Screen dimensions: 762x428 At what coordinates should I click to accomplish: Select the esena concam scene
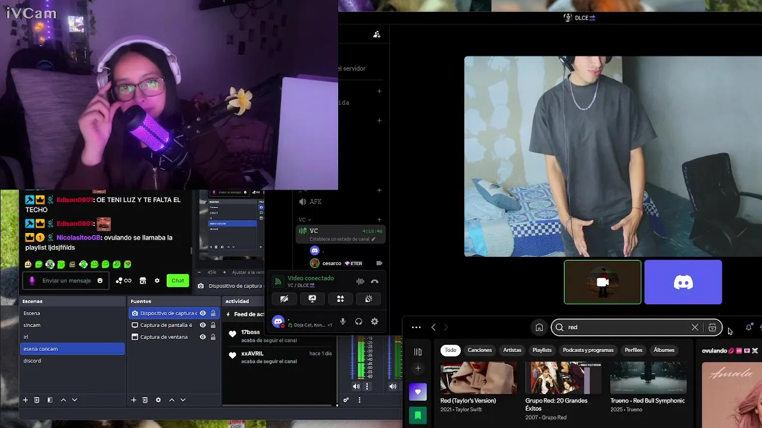click(x=73, y=349)
